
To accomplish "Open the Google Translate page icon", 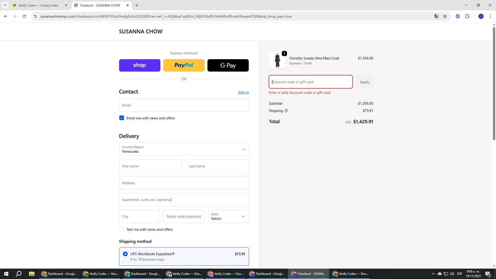I will pos(436,16).
